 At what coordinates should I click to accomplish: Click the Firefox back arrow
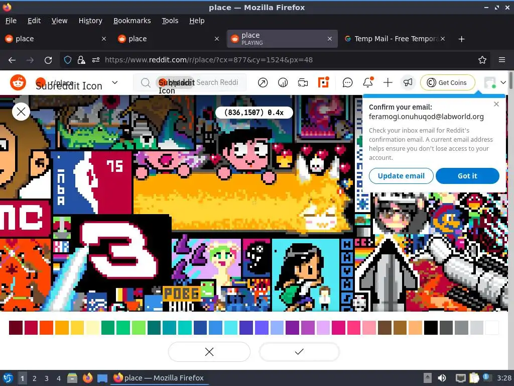click(x=12, y=60)
